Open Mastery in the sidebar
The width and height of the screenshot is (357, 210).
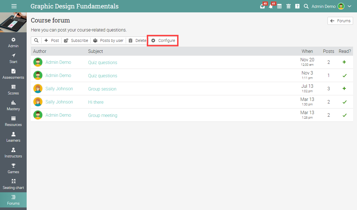coord(13,106)
